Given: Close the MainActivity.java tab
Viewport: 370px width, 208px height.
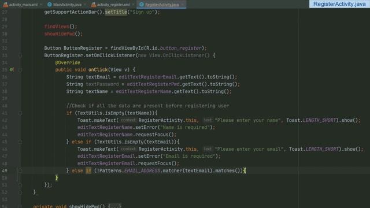Looking at the screenshot, I should tap(85, 5).
